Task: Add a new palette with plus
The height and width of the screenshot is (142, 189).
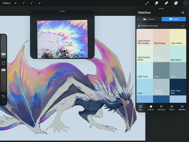Action: [x=183, y=12]
